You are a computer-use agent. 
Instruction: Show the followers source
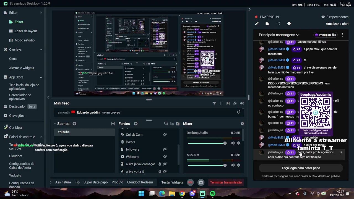pyautogui.click(x=165, y=149)
